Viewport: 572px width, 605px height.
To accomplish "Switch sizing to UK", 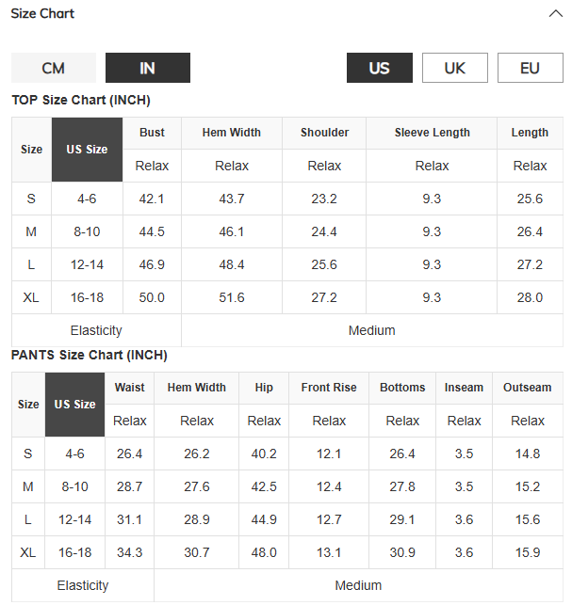I will pos(455,68).
